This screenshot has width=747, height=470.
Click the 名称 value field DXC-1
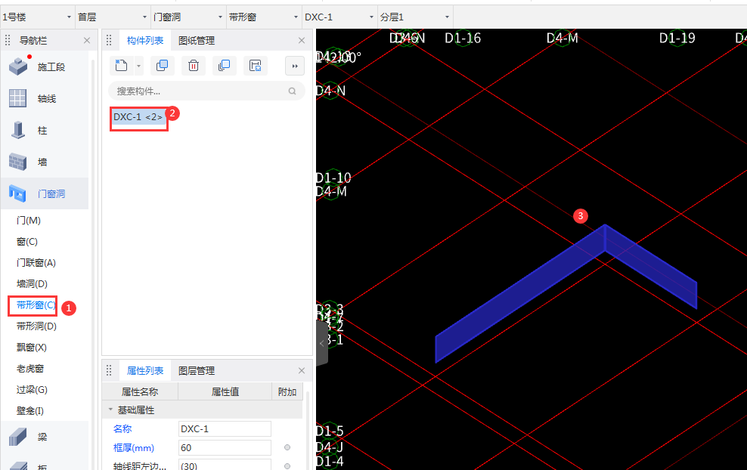225,428
